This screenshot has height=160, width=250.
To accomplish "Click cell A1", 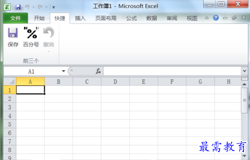I will point(31,90).
